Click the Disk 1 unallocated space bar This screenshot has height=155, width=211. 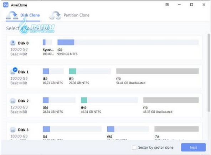(158, 71)
